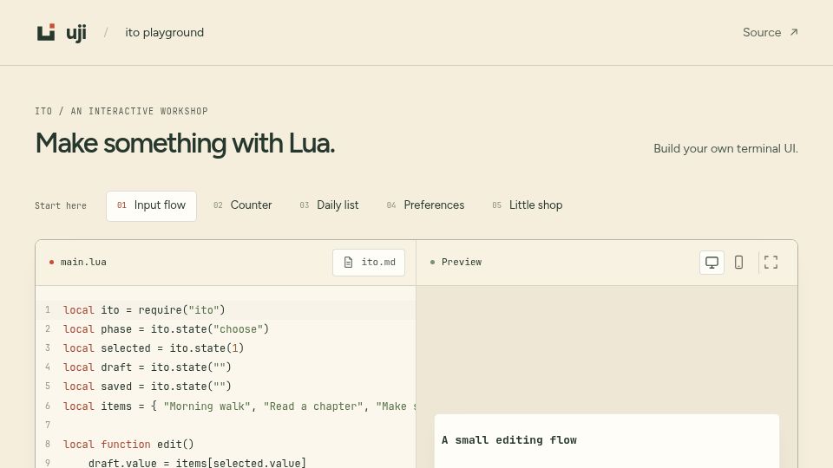Viewport: 833px width, 468px height.
Task: Open the Preferences example tab
Action: point(425,205)
